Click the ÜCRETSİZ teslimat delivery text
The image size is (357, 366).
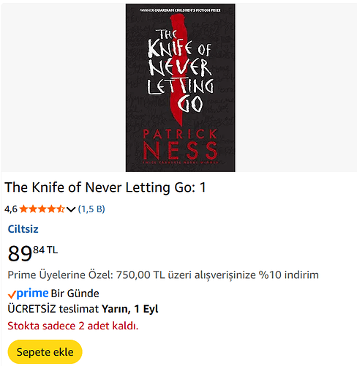pos(53,309)
